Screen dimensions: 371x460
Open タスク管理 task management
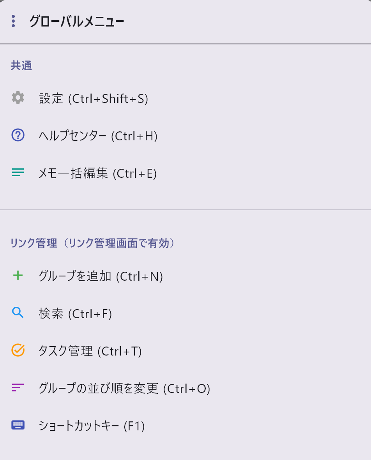tap(90, 351)
